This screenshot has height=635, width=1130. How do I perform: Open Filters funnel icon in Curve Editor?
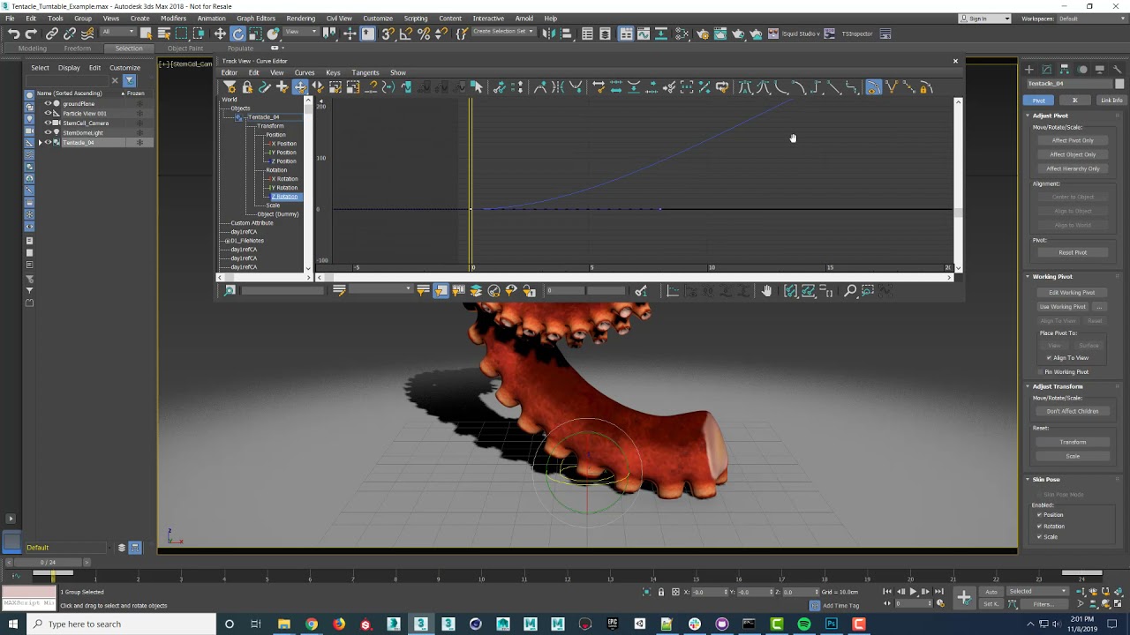click(230, 86)
